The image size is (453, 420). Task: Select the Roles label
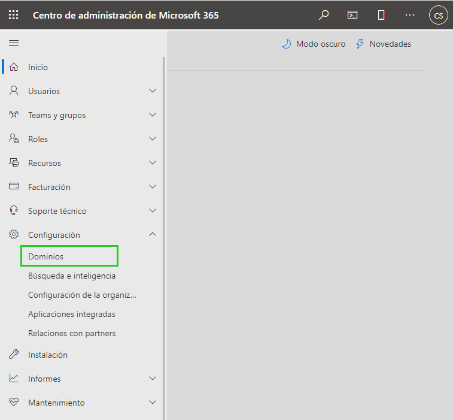click(38, 140)
